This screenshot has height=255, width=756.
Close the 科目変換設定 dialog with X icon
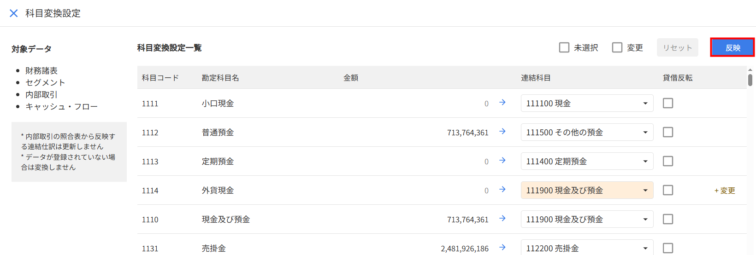[x=14, y=13]
